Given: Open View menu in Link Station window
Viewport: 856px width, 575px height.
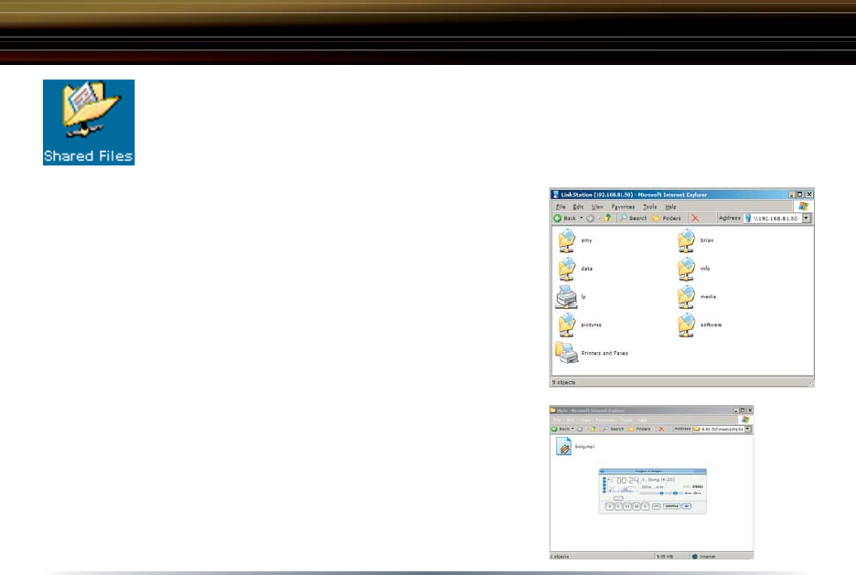Looking at the screenshot, I should 597,207.
